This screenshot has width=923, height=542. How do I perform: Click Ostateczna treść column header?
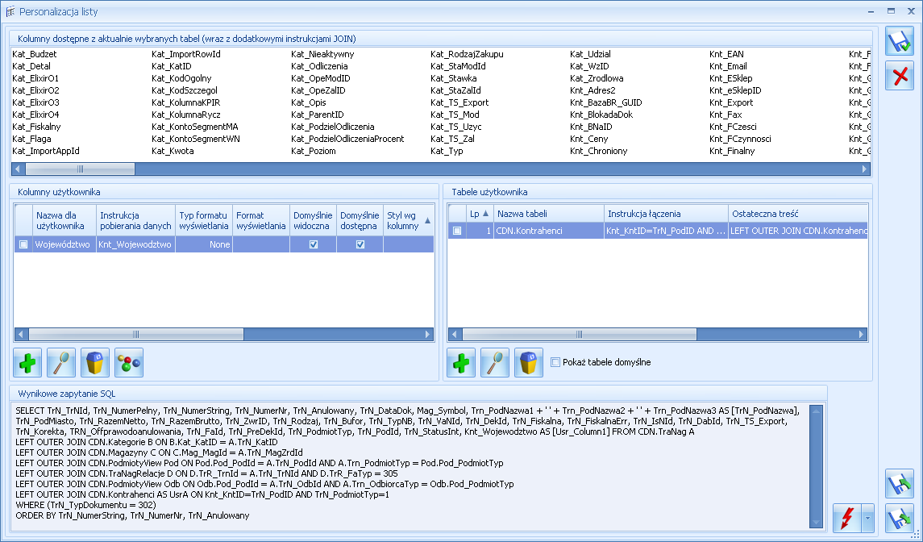pos(797,214)
